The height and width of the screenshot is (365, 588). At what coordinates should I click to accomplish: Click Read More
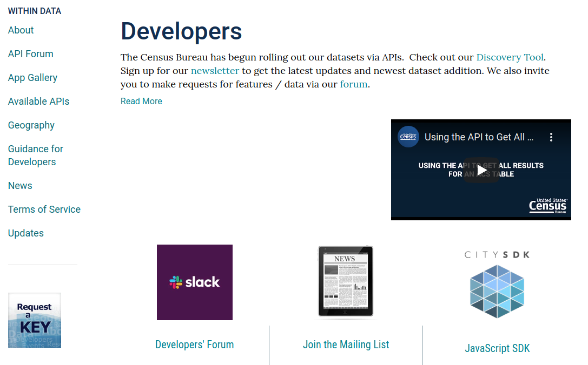click(141, 101)
